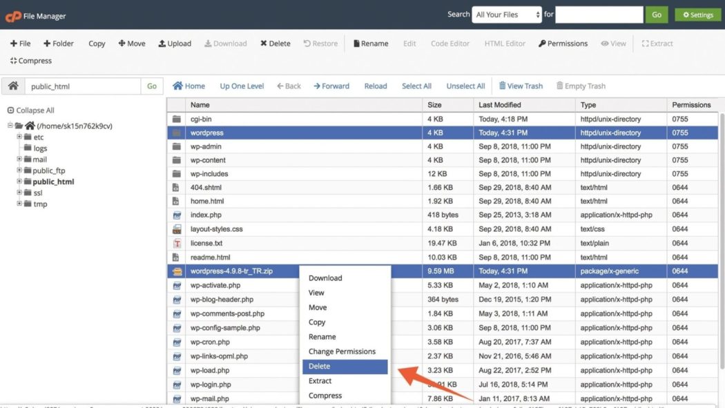Click the cgi-bin folder icon
Screen dimensions: 725x408
point(177,119)
